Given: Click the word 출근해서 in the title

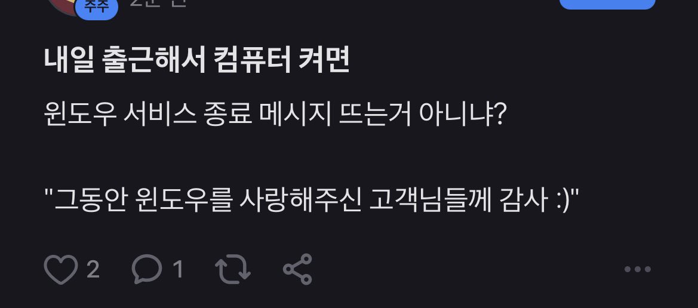Looking at the screenshot, I should [154, 60].
